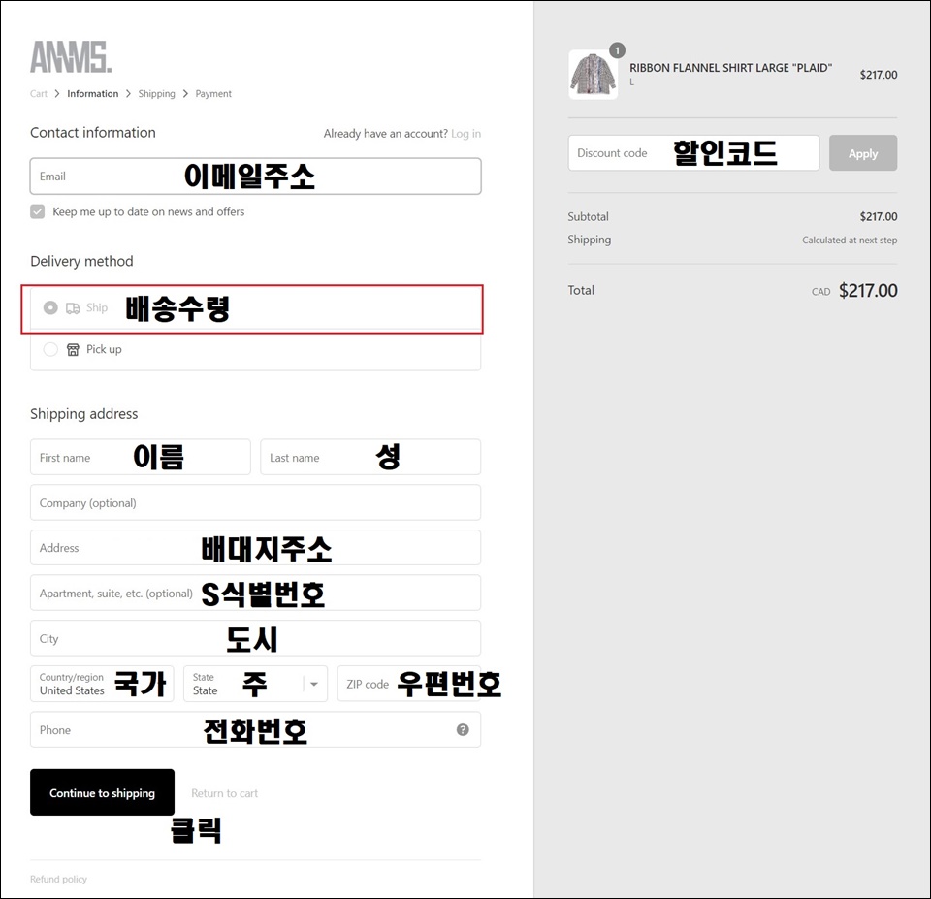Click the Log in link
Screen dimensions: 931x899
point(466,134)
